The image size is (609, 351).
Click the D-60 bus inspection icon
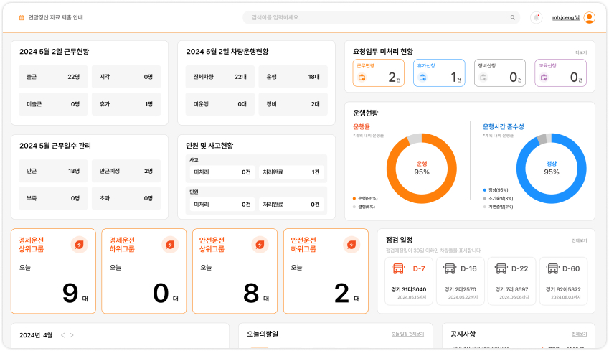(552, 268)
